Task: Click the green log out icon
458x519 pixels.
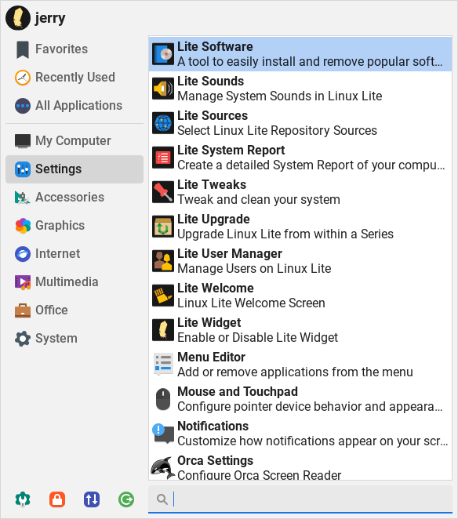Action: [x=126, y=499]
